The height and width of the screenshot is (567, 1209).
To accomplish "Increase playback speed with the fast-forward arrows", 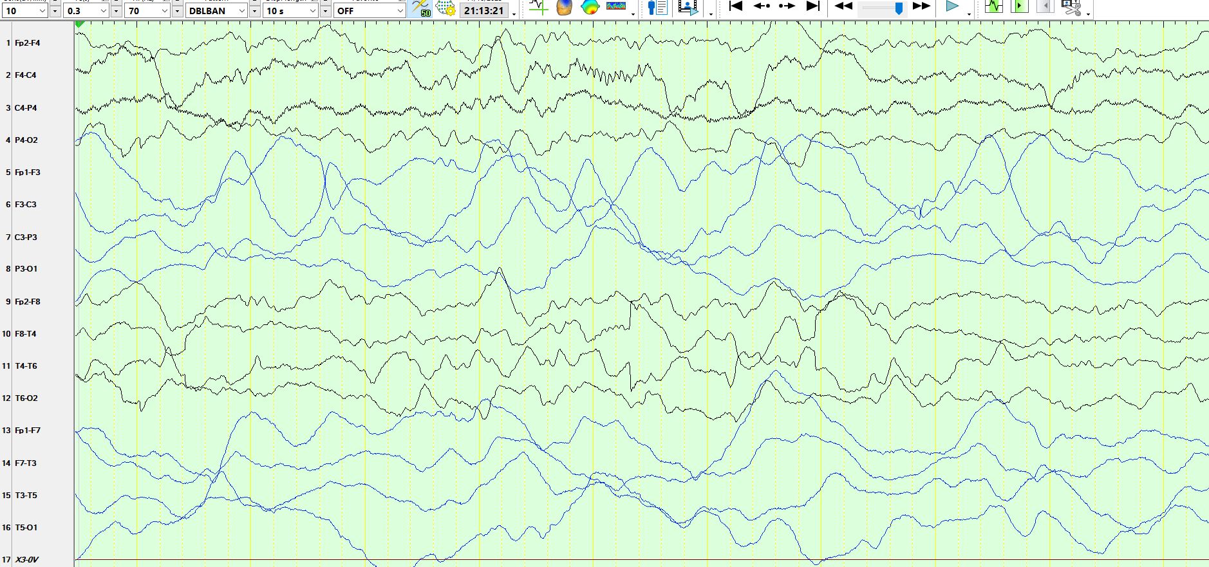I will click(x=922, y=6).
